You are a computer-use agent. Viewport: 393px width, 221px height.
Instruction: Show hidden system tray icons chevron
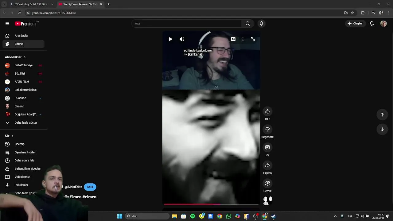(x=335, y=216)
